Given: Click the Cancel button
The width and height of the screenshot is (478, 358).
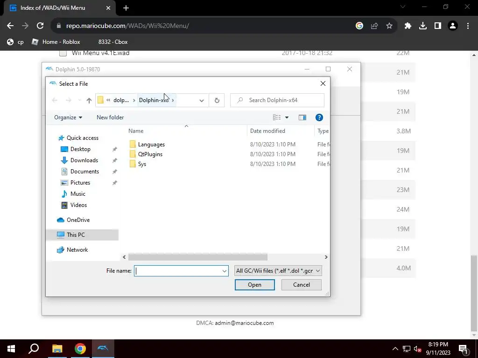Looking at the screenshot, I should tap(301, 285).
